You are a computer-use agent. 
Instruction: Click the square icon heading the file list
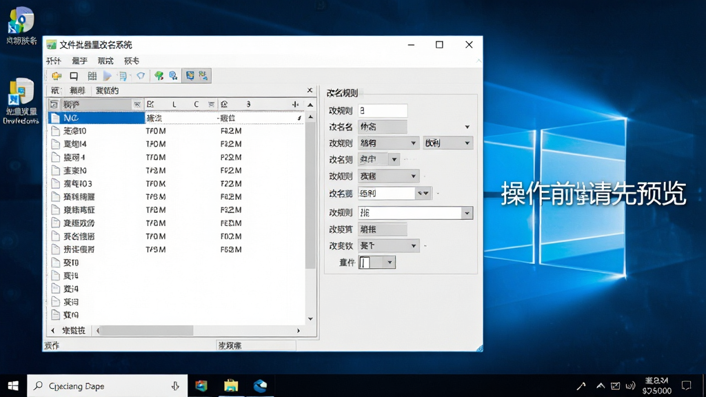pyautogui.click(x=54, y=105)
